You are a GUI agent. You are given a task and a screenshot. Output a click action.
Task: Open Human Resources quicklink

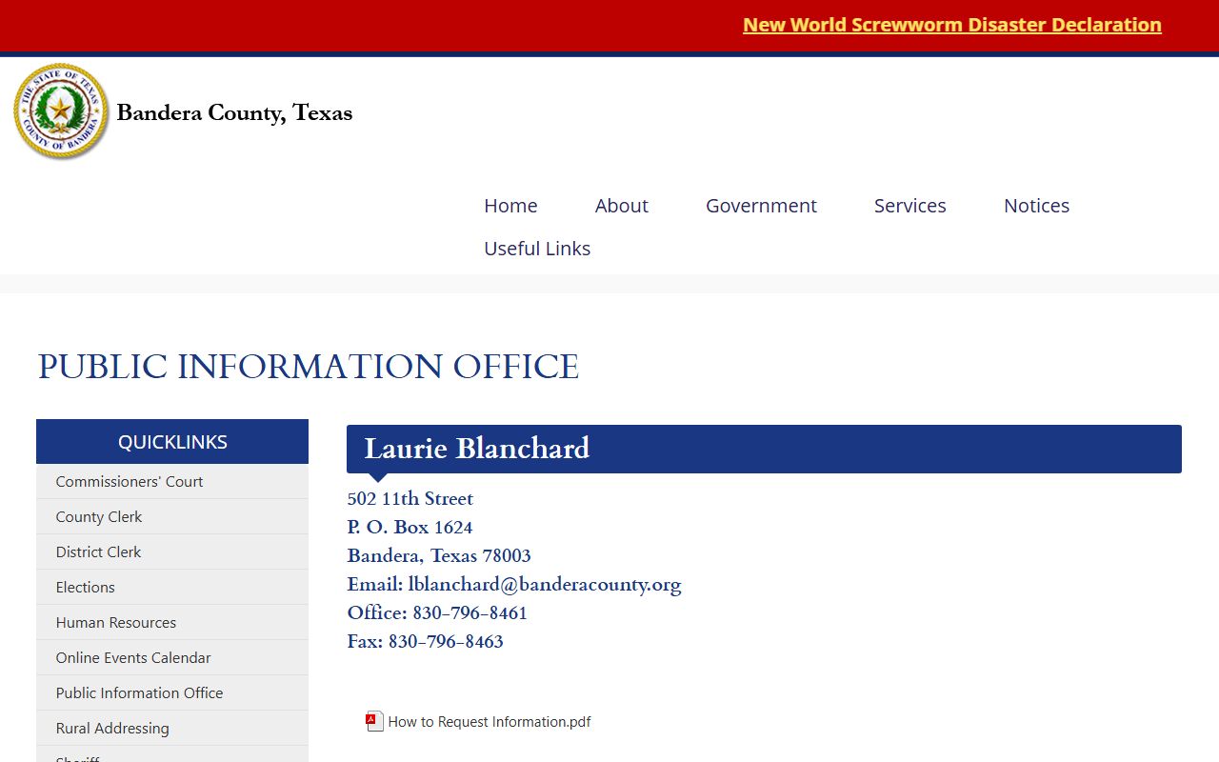[172, 622]
